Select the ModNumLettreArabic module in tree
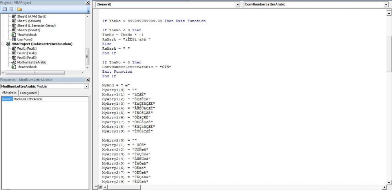This screenshot has height=190, width=392. 31,62
